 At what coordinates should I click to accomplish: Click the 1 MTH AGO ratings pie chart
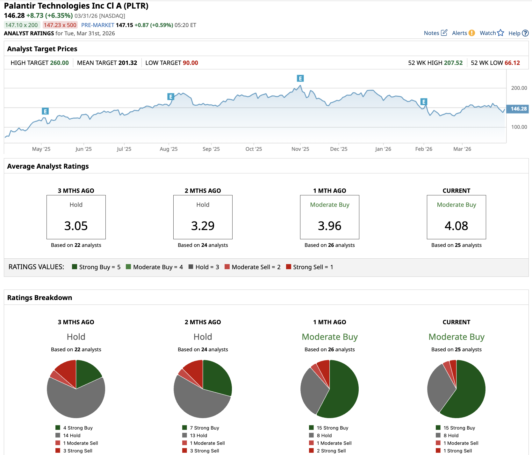[330, 389]
